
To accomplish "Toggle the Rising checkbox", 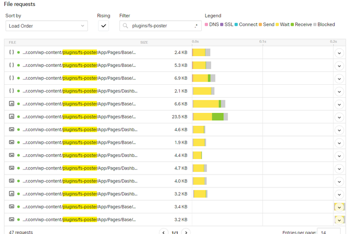I will (104, 26).
